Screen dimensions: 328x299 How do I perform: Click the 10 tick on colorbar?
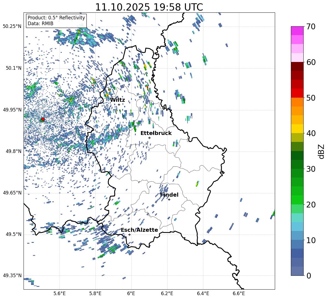click(311, 240)
